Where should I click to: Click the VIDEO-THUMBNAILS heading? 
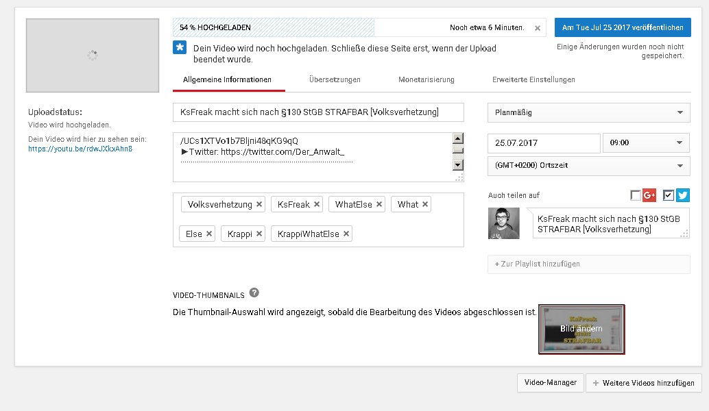coord(208,295)
